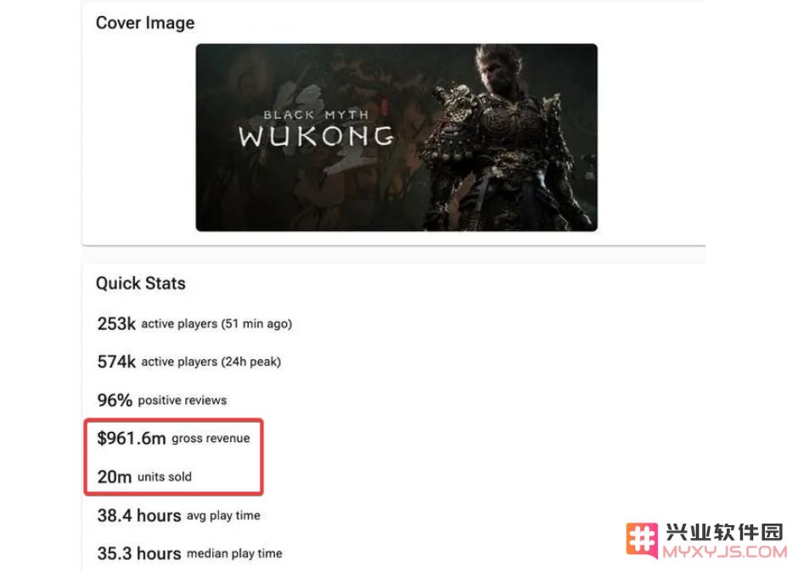Click the WUKONG title text in cover
Screen dimensions: 798x572
click(316, 137)
